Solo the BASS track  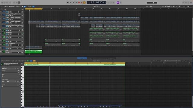click(x=8, y=41)
